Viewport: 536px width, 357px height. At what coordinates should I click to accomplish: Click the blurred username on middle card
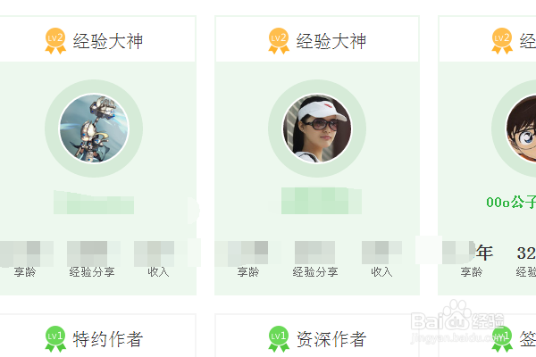coord(322,201)
